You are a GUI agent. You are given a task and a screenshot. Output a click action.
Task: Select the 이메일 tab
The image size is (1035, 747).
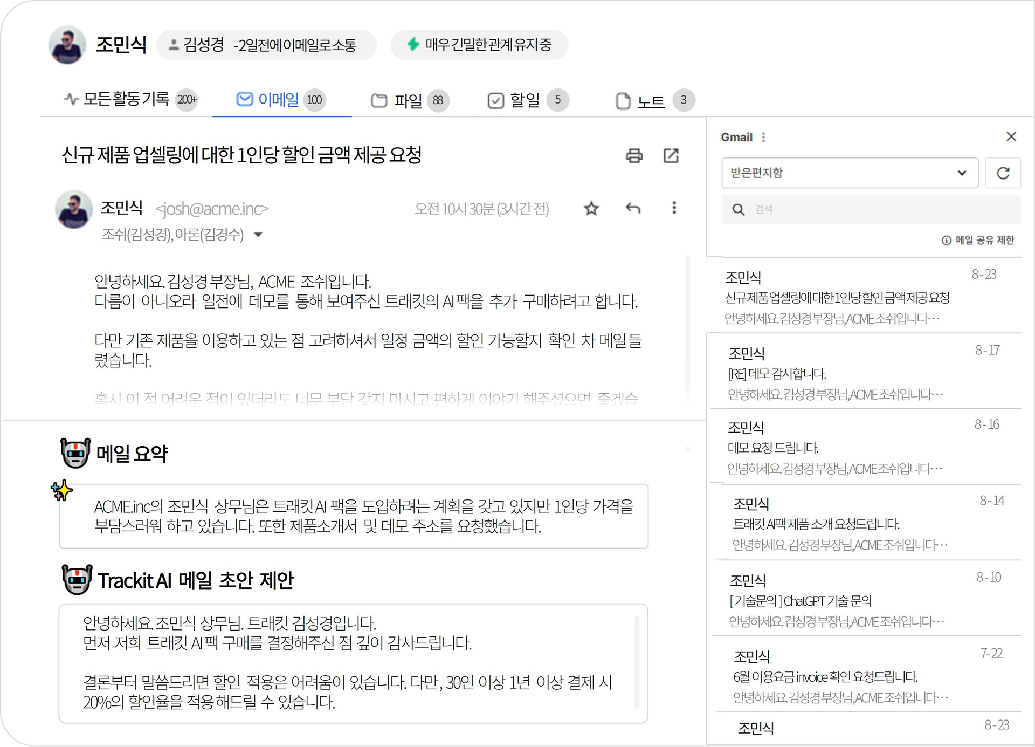coord(281,100)
